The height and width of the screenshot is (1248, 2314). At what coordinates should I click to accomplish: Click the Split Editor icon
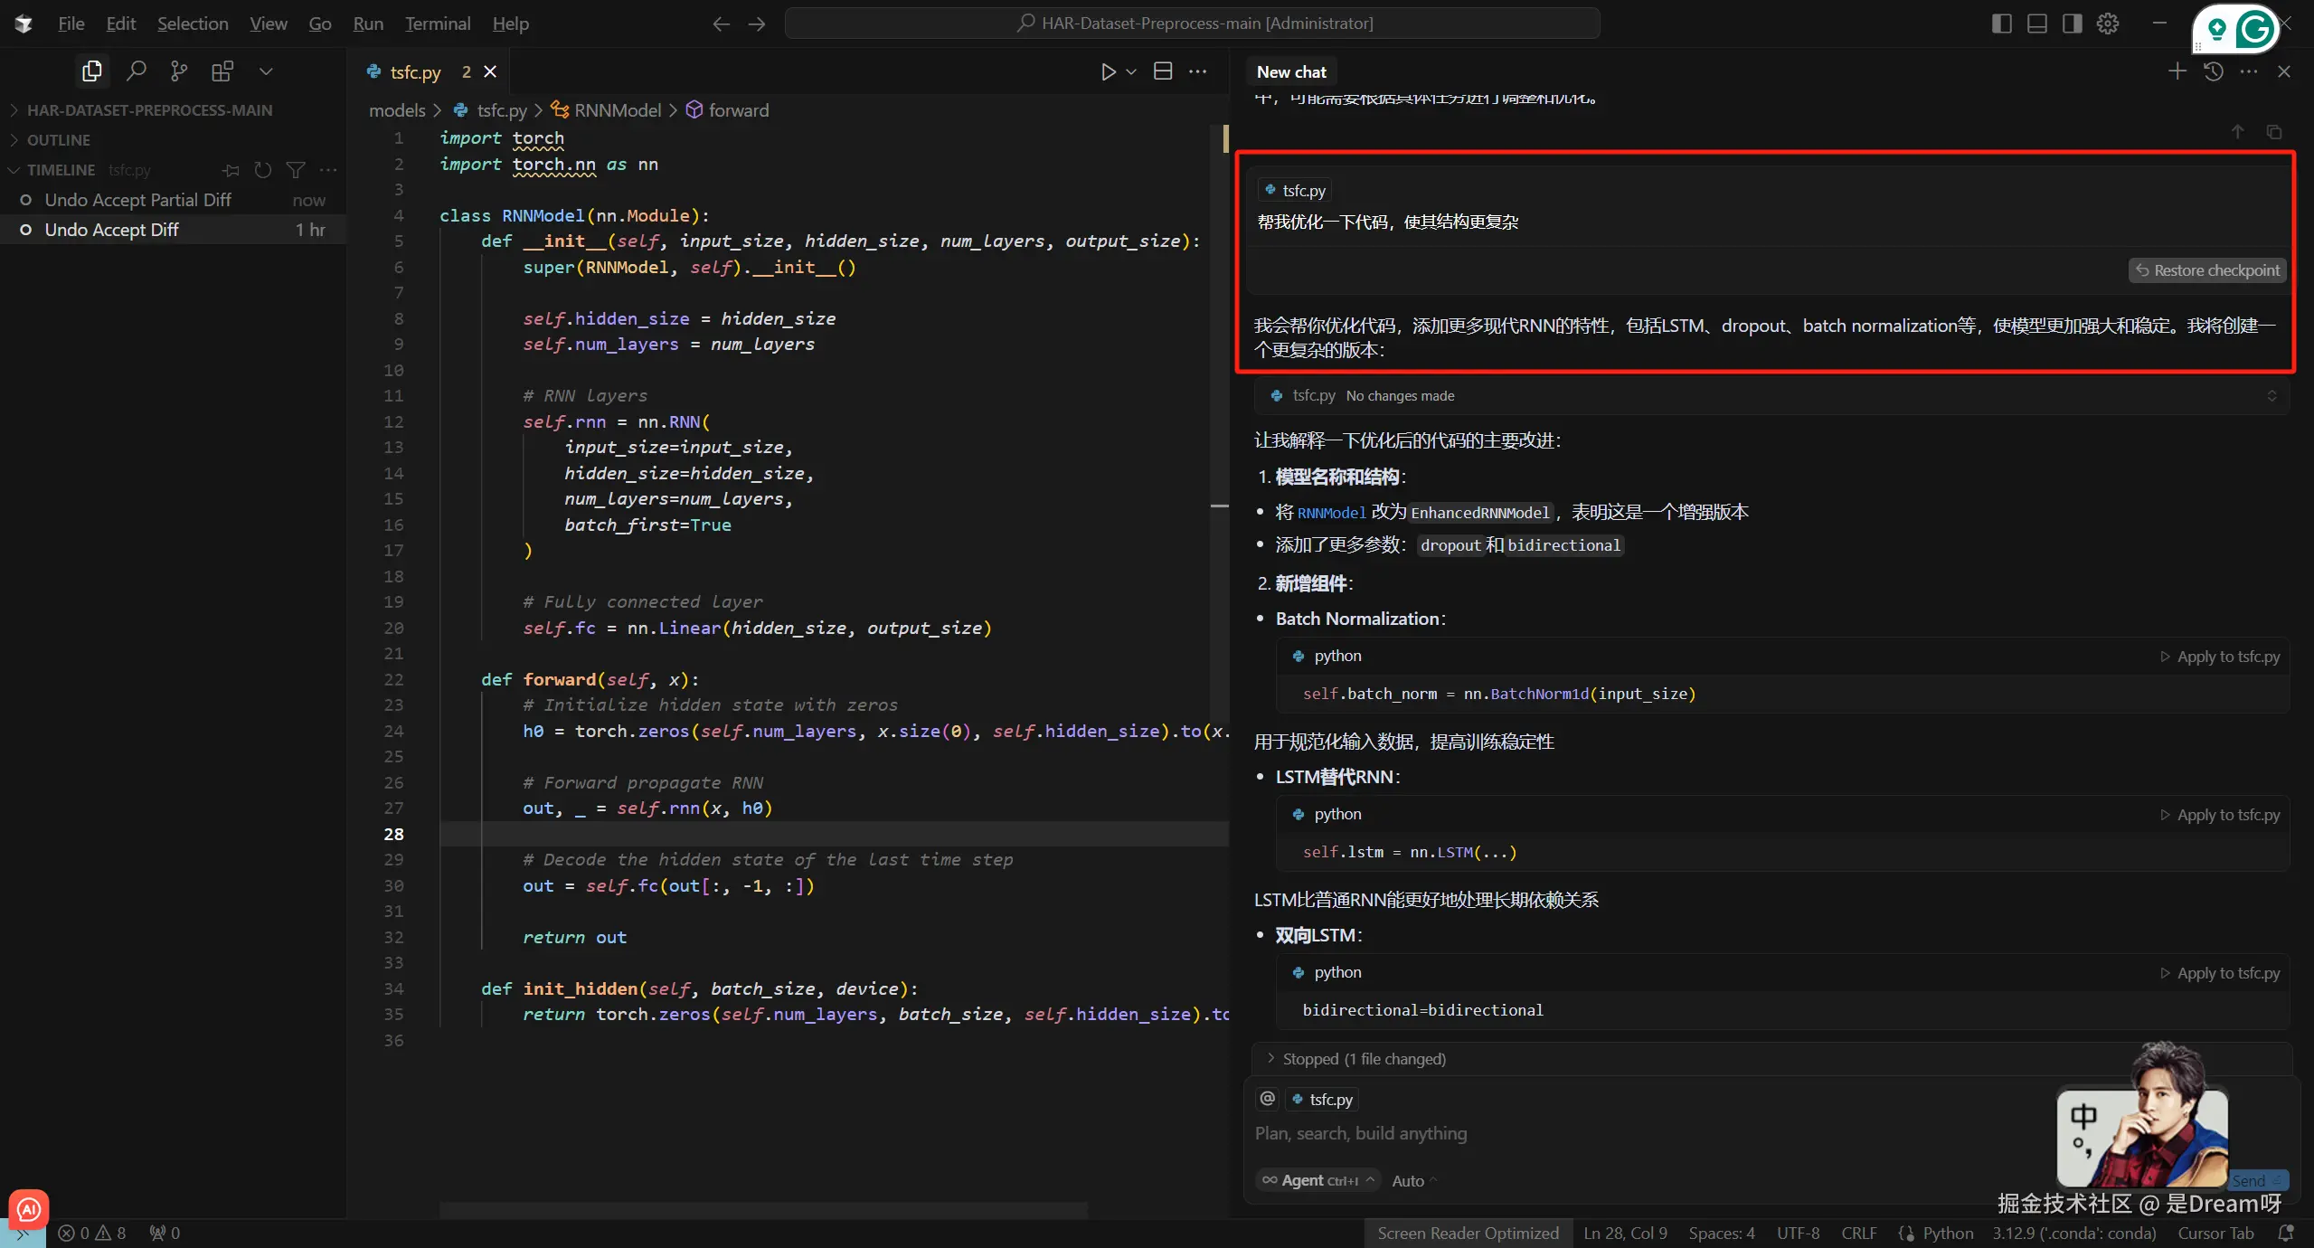tap(1163, 71)
